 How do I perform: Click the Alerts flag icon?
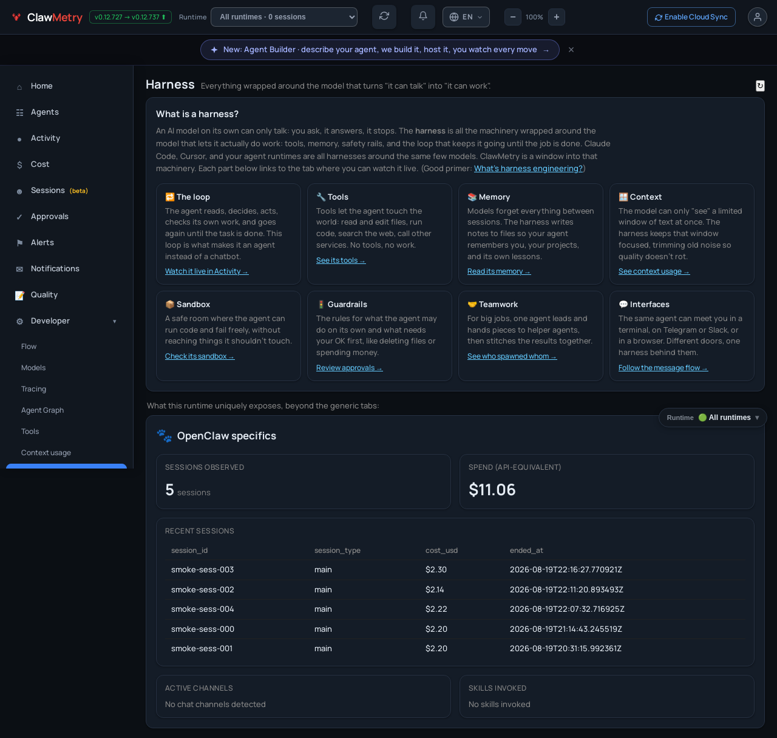tap(19, 243)
